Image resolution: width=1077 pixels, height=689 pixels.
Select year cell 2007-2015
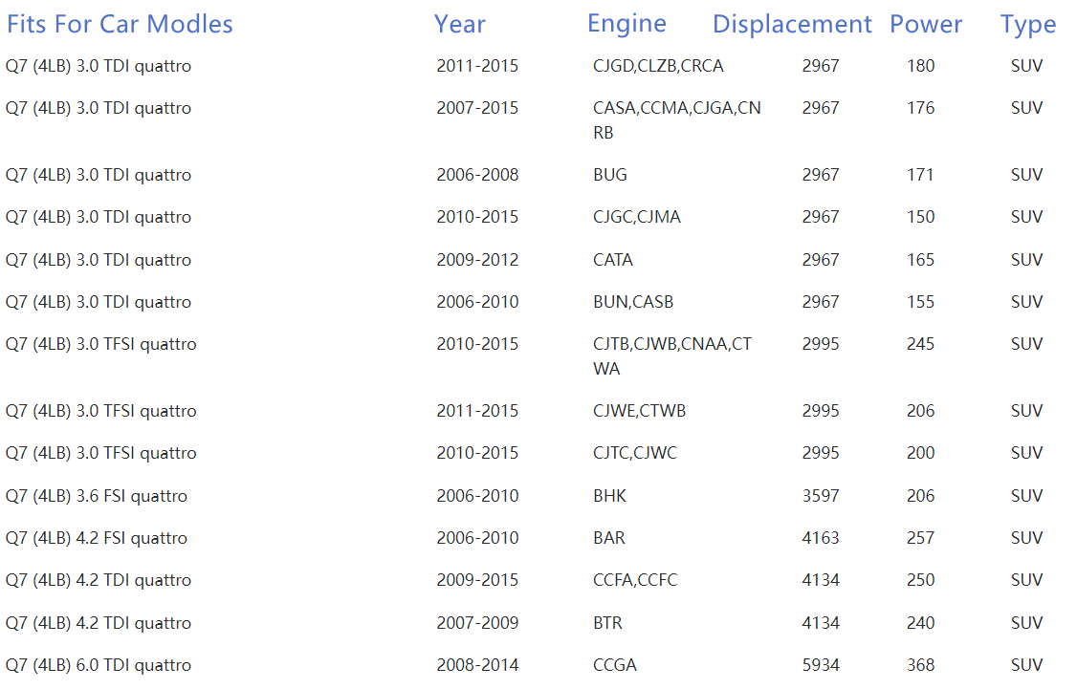(477, 108)
